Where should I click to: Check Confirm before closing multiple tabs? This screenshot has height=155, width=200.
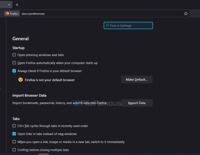tap(14, 150)
